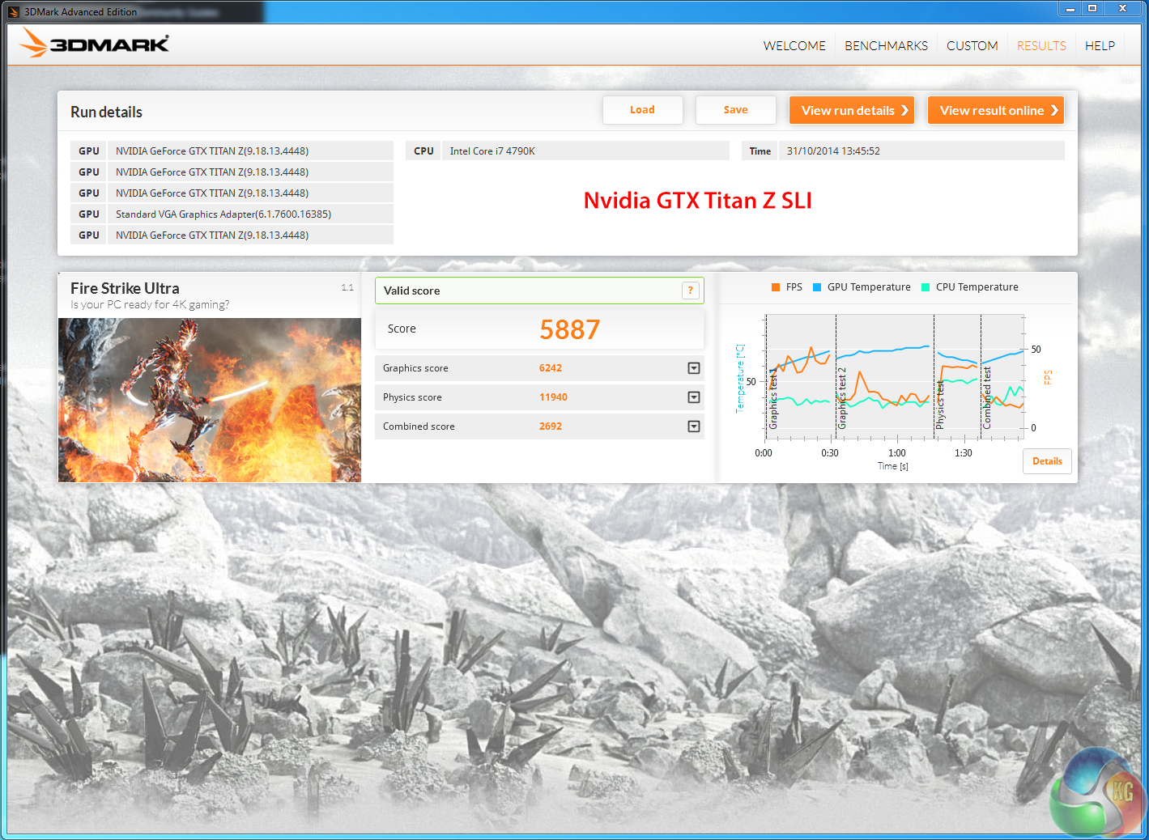Viewport: 1149px width, 840px height.
Task: Click the orange FPS legend swatch
Action: pyautogui.click(x=776, y=287)
